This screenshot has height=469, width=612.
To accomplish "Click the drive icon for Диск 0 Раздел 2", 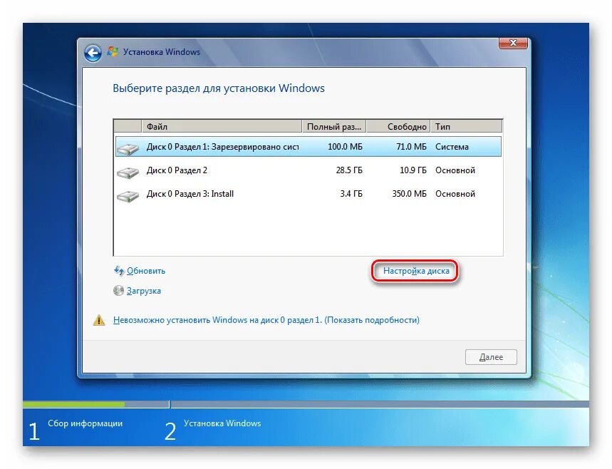I will click(x=128, y=172).
